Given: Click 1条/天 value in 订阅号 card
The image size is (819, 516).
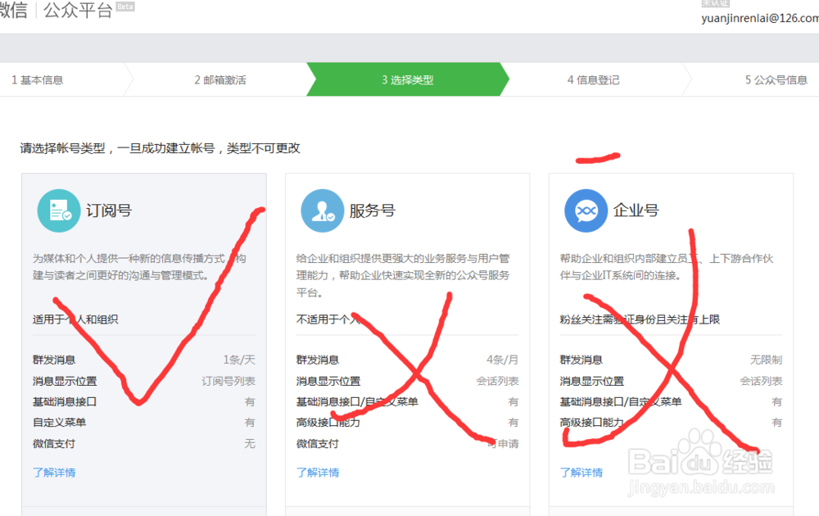Looking at the screenshot, I should (239, 360).
